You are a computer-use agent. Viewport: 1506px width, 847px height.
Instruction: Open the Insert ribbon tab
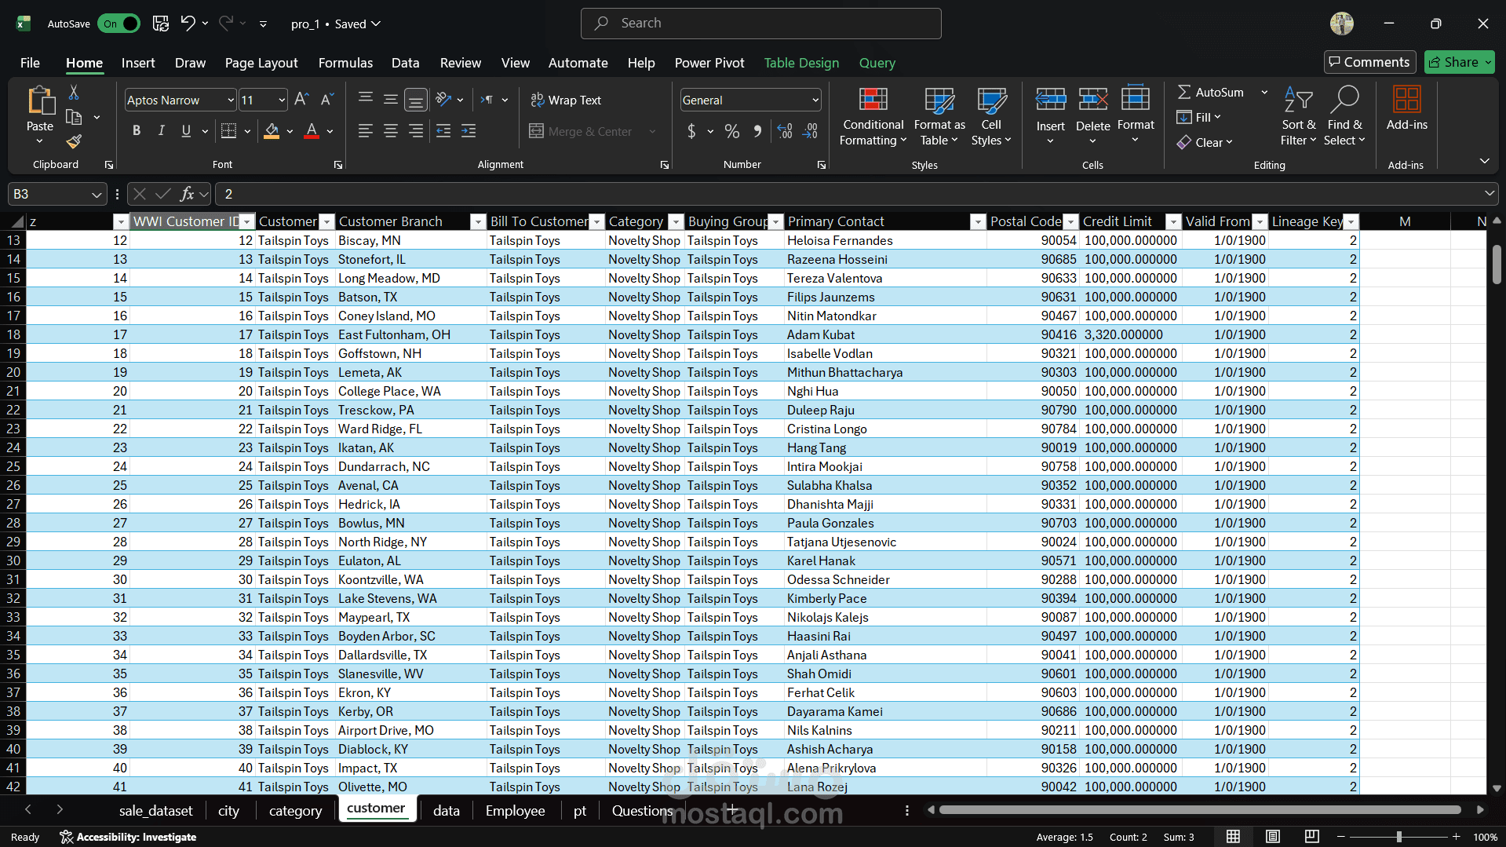click(x=138, y=63)
